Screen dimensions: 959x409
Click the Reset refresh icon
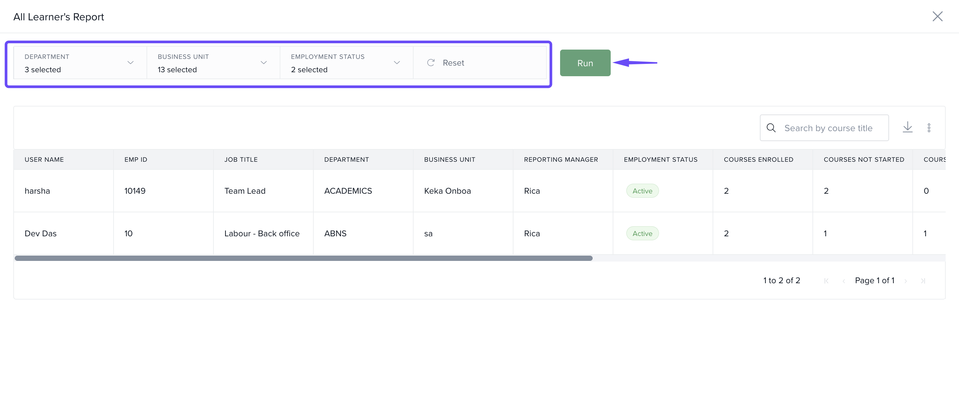tap(431, 63)
